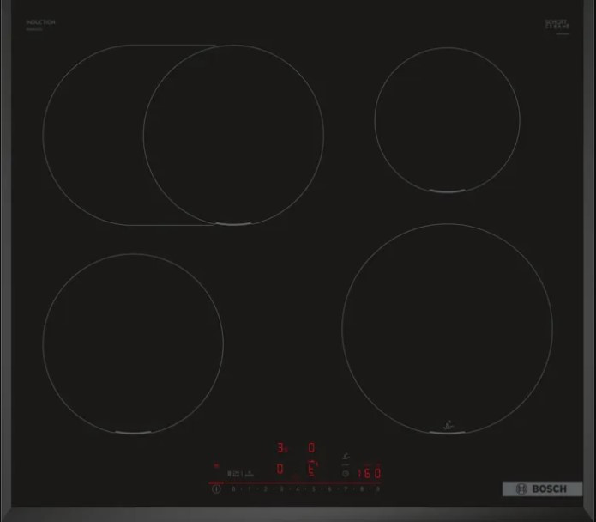Select the front-left zone display showing 0
Viewport: 596px width, 522px height.
280,469
